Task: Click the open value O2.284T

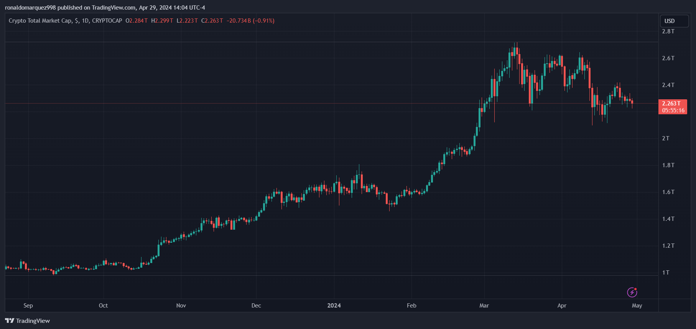Action: [137, 21]
